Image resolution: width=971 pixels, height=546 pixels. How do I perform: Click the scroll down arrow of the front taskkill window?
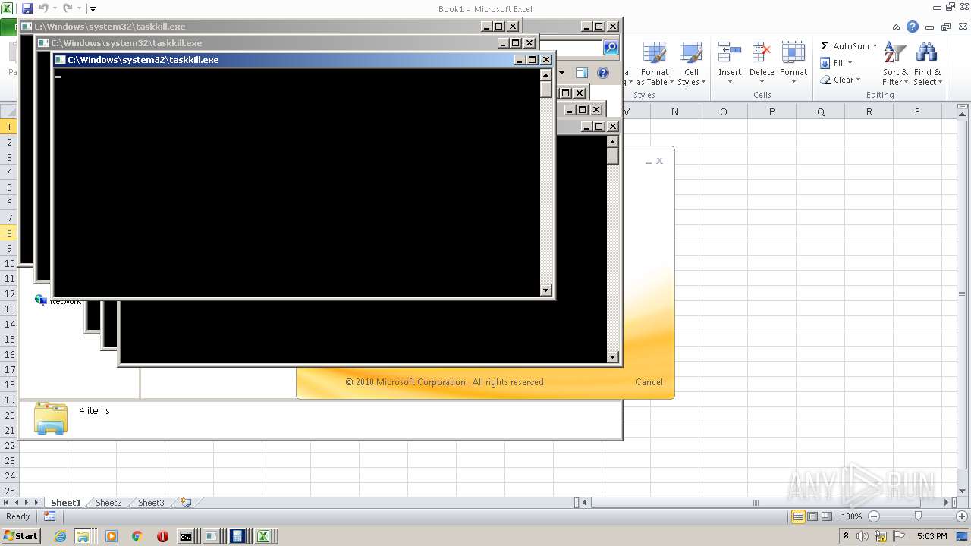pos(545,290)
